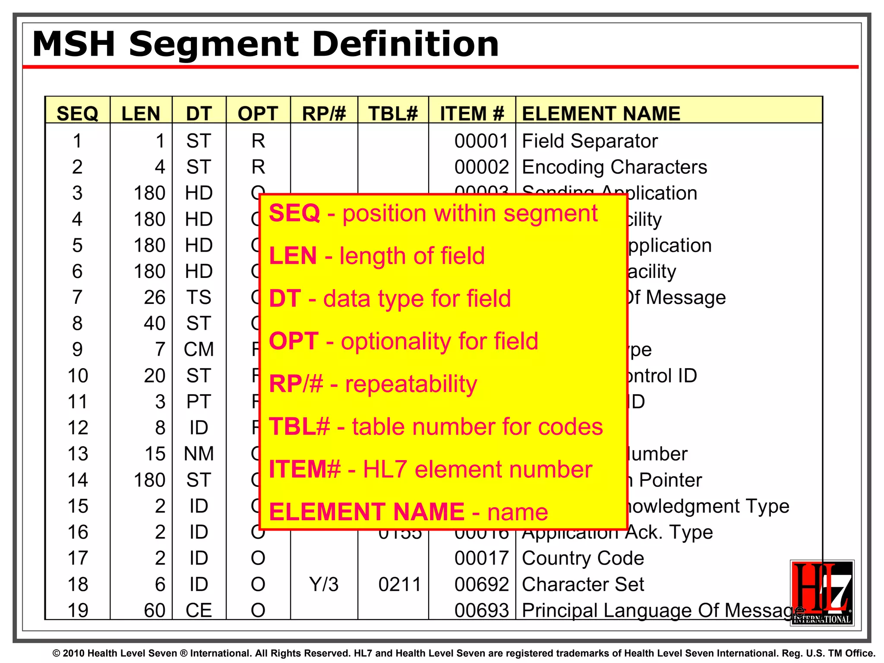Screen dimensions: 884x663
Task: Click table number 0211
Action: tap(400, 584)
